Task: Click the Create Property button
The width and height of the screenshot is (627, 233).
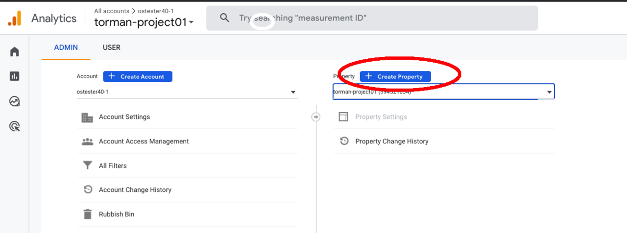Action: [395, 76]
